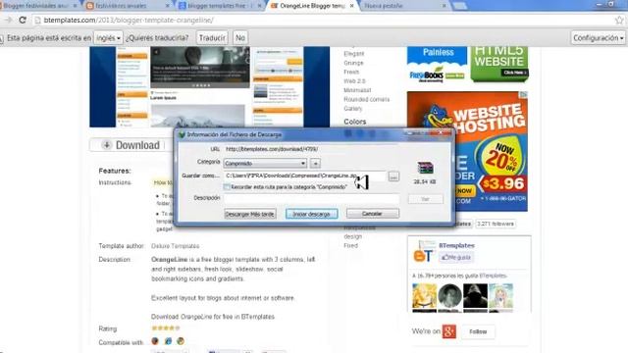This screenshot has height=353, width=628.
Task: Switch to the festividades anuales tab
Action: (x=127, y=6)
